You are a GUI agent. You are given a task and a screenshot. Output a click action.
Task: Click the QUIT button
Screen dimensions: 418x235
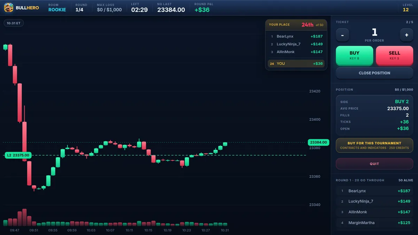point(374,164)
